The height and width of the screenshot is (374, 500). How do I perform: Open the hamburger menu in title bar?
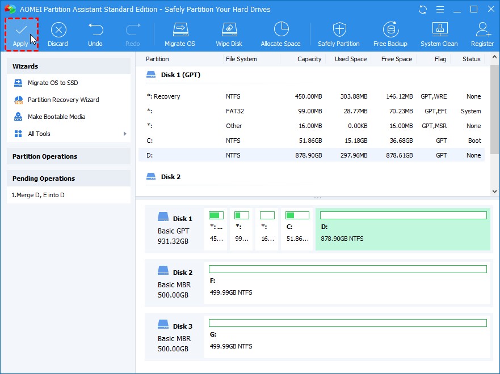tap(440, 10)
